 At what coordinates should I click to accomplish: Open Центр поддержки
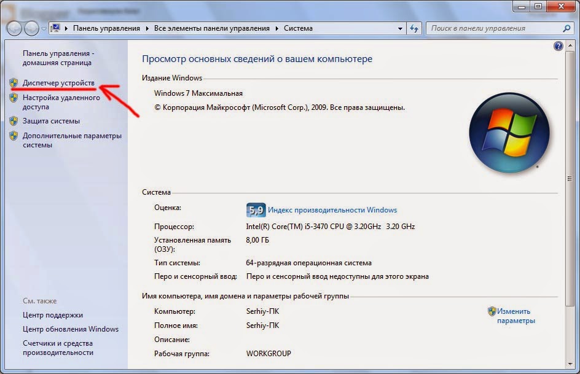tap(52, 315)
